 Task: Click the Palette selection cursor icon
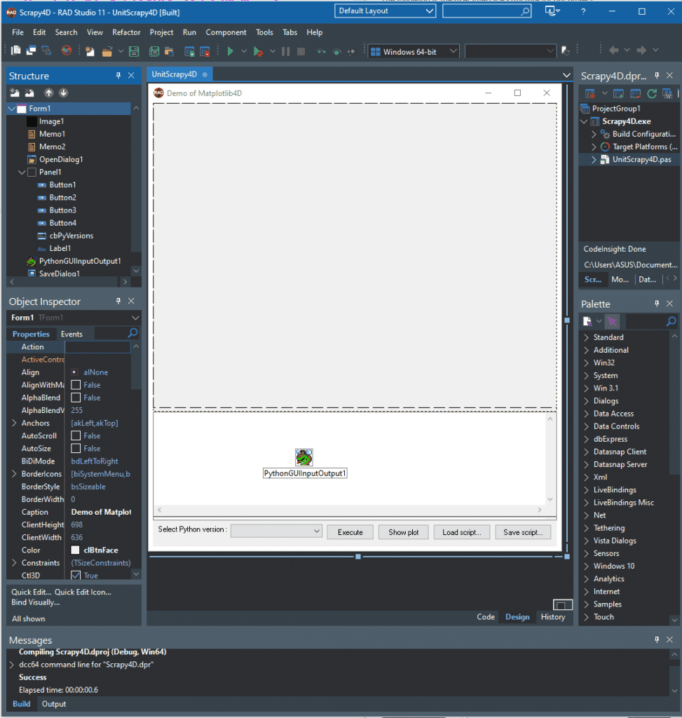[x=612, y=321]
